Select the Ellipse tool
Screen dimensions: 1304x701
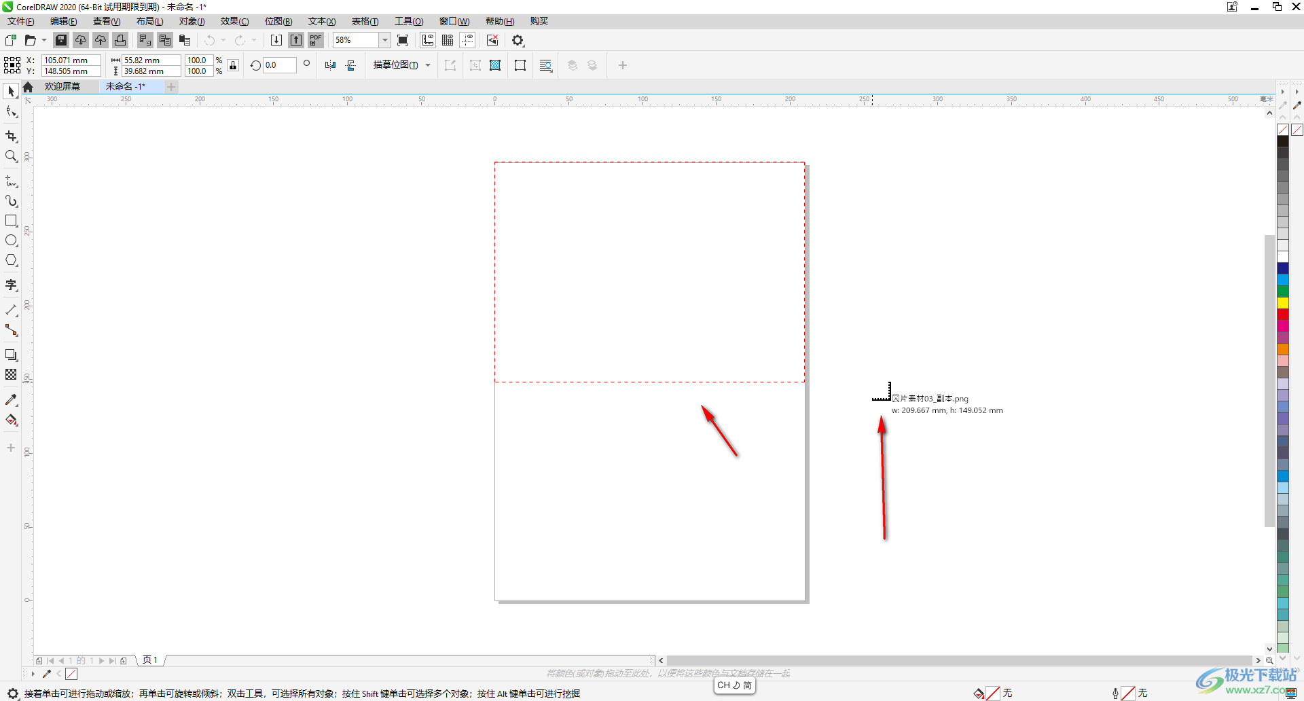[11, 240]
